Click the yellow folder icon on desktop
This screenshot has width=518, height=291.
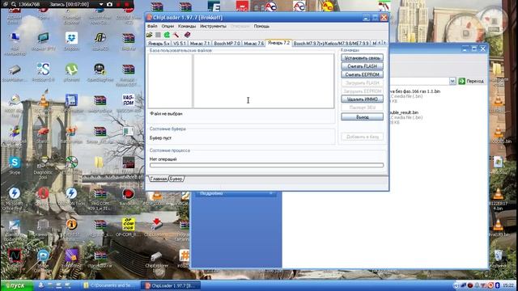coord(99,162)
